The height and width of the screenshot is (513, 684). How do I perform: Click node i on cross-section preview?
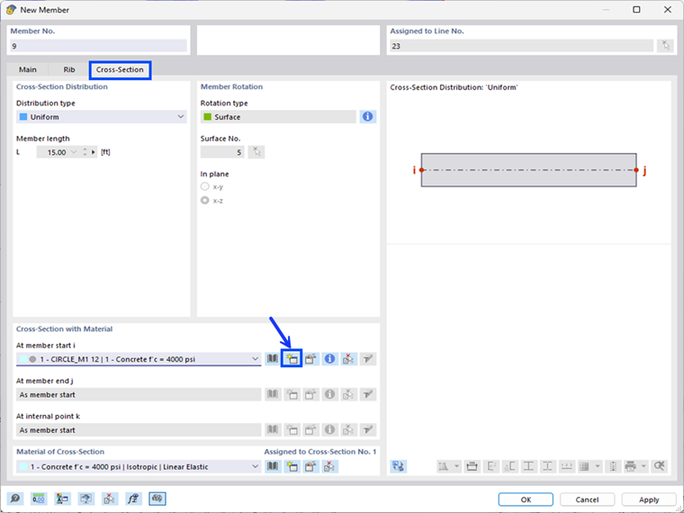(421, 170)
